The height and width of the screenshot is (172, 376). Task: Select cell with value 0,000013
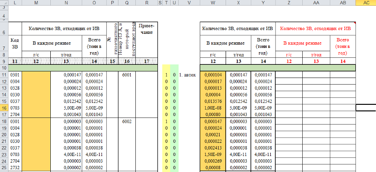(x=213, y=88)
